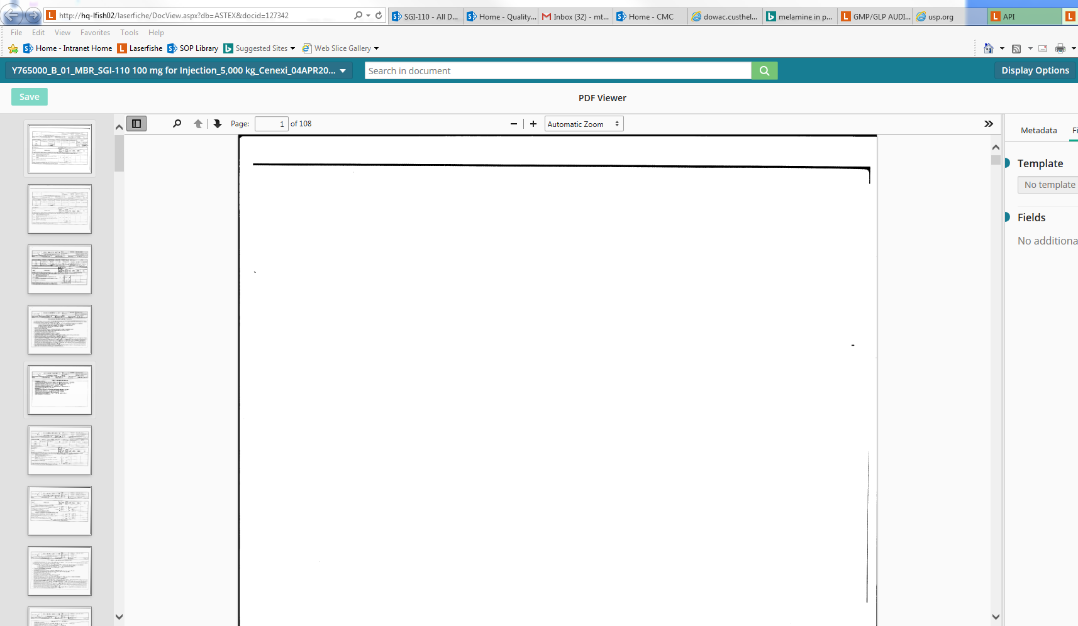Zoom in with the plus icon

[x=533, y=124]
